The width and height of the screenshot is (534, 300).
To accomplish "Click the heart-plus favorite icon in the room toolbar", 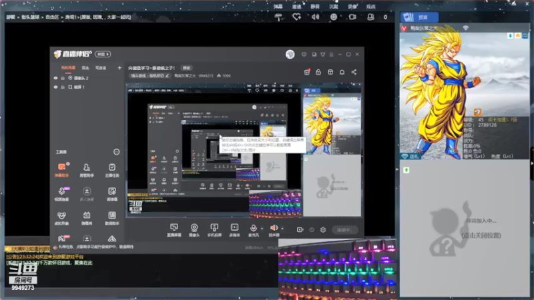I will tap(296, 17).
